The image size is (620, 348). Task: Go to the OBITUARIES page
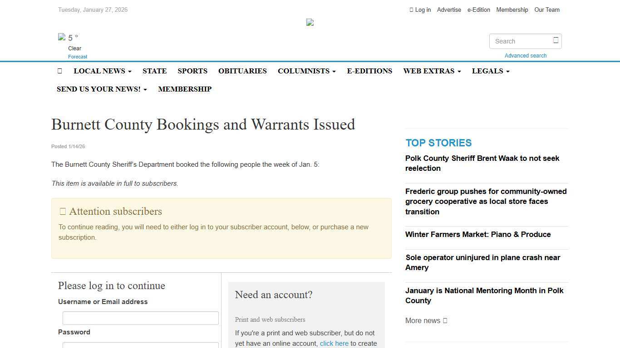coord(242,71)
